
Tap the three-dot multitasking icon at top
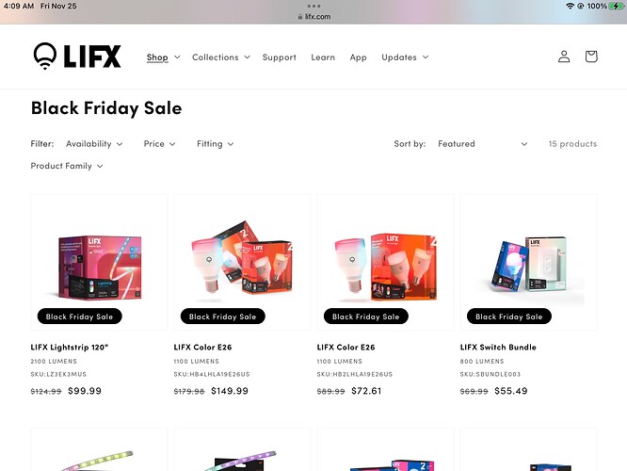pos(313,6)
